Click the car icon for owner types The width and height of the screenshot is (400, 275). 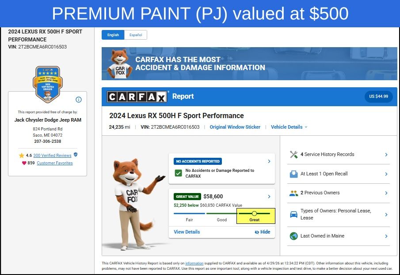point(293,215)
